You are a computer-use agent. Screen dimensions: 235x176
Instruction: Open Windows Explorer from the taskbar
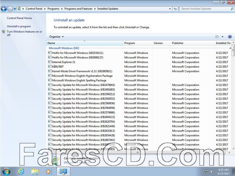coord(35,172)
